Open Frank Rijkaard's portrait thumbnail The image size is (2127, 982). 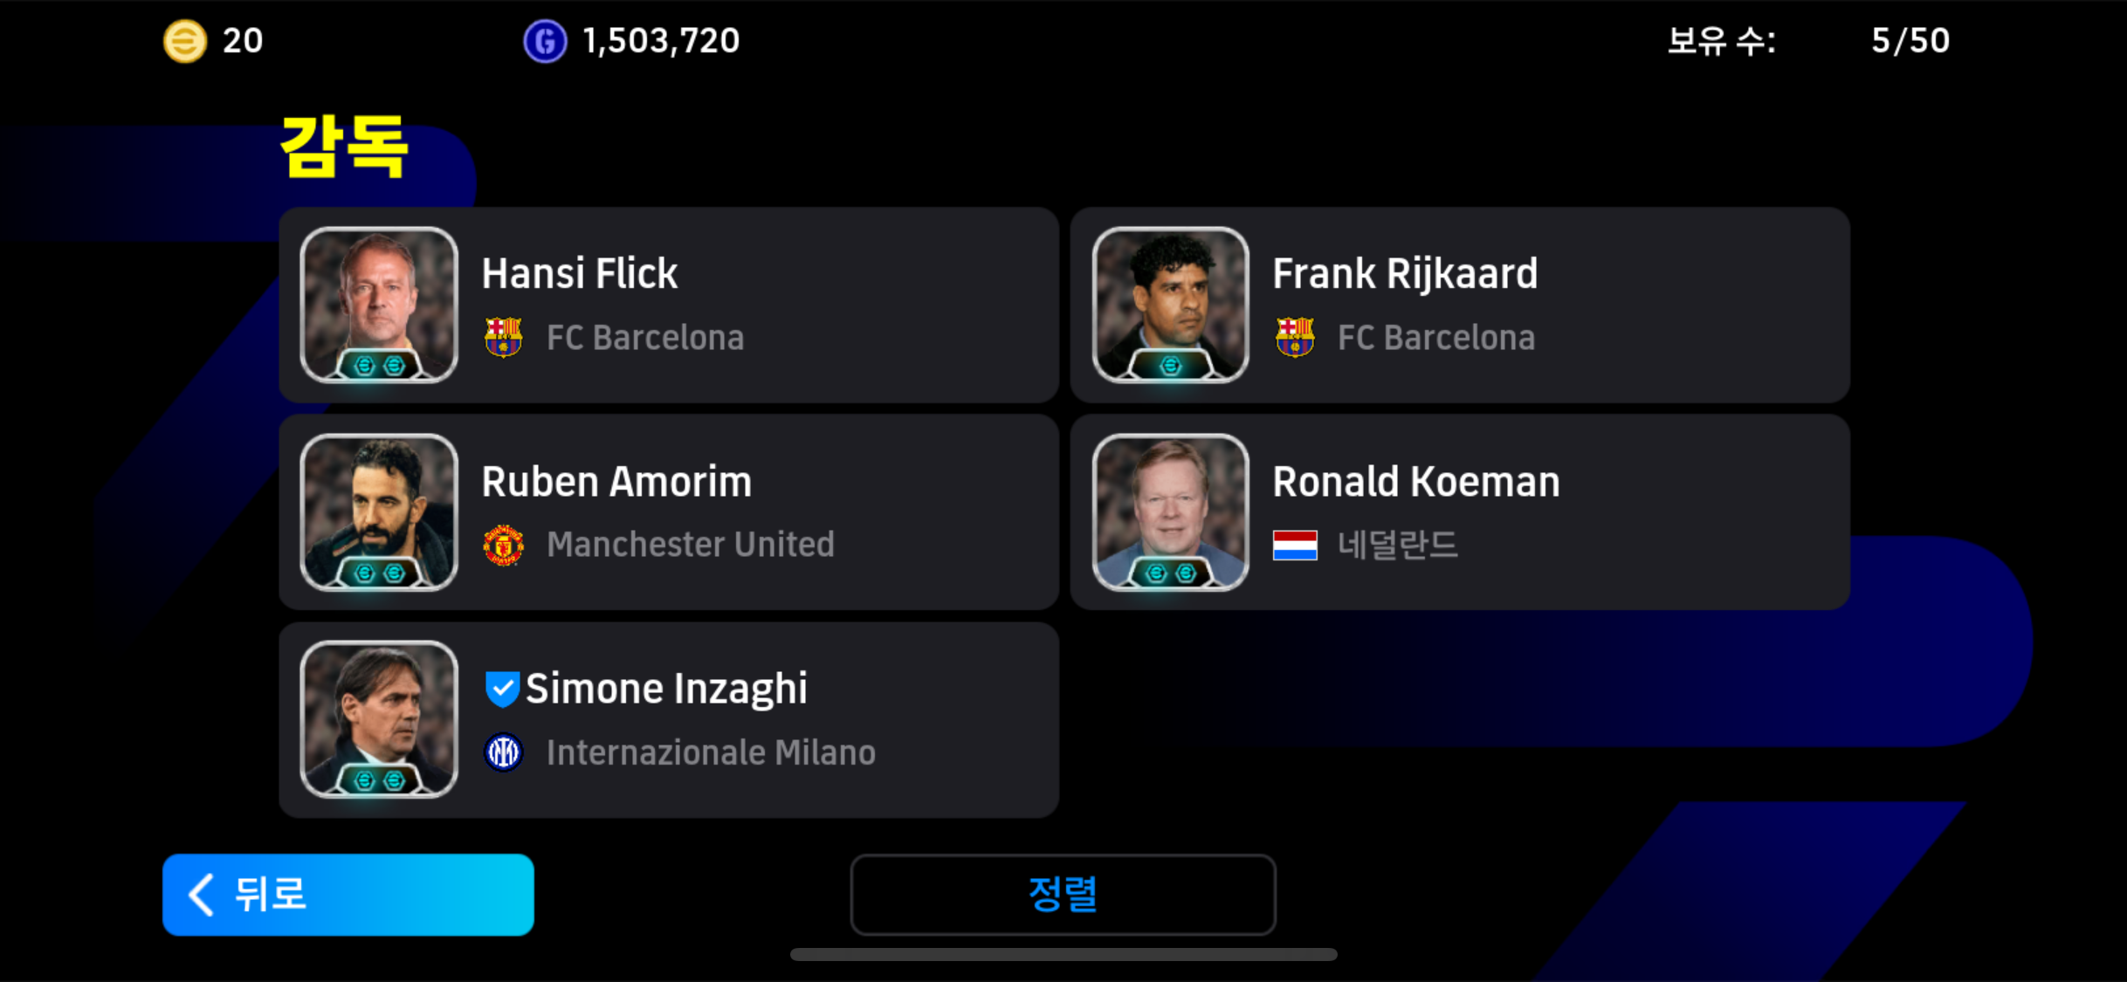[x=1170, y=305]
